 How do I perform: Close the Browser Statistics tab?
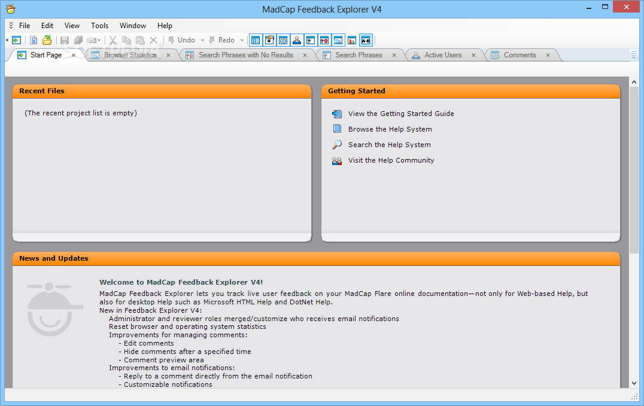tap(168, 55)
